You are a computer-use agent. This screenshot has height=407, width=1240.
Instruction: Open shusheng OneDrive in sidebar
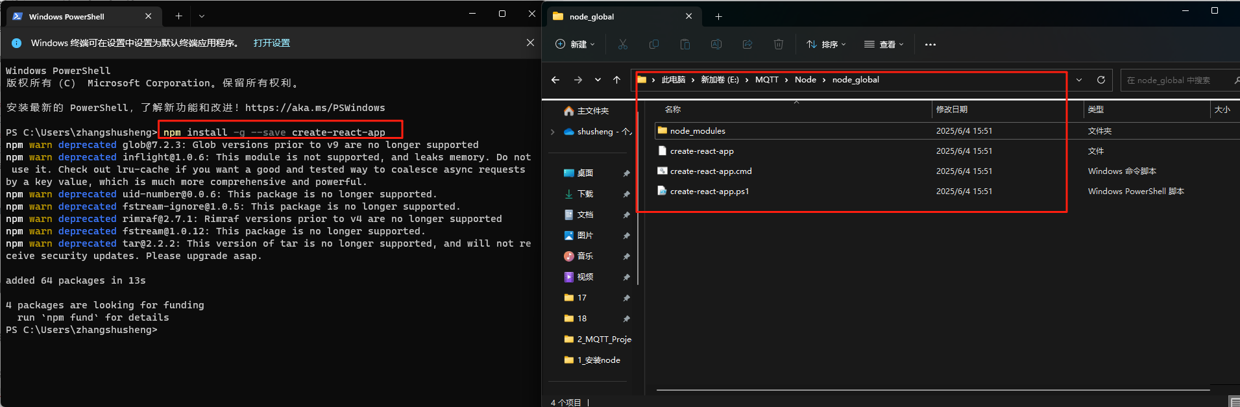[597, 132]
